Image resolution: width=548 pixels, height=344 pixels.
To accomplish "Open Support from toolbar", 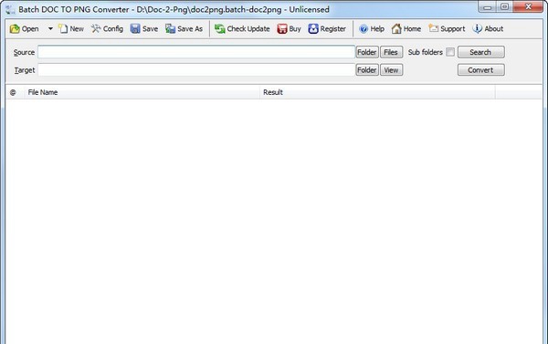I will (447, 29).
